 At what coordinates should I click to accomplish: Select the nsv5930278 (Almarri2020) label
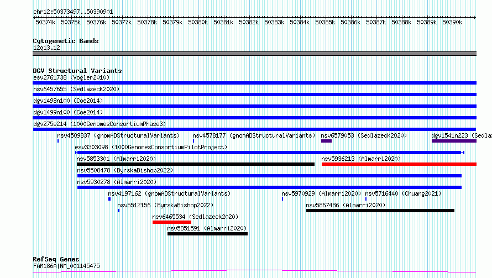click(x=117, y=182)
